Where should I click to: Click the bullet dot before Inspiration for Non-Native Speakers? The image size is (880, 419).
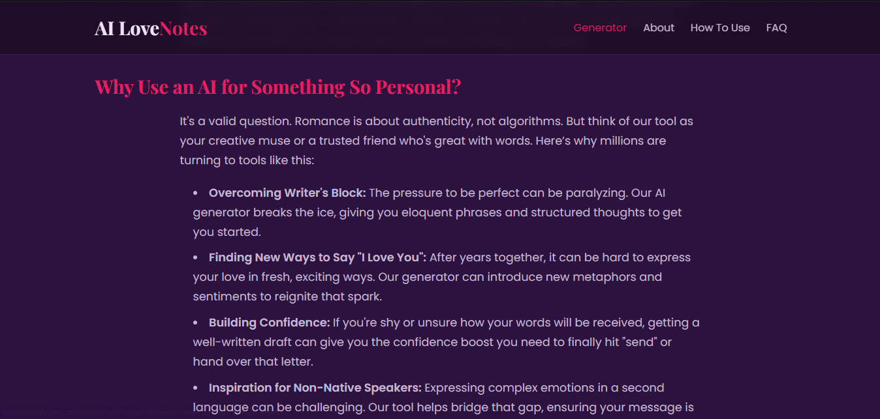click(195, 388)
